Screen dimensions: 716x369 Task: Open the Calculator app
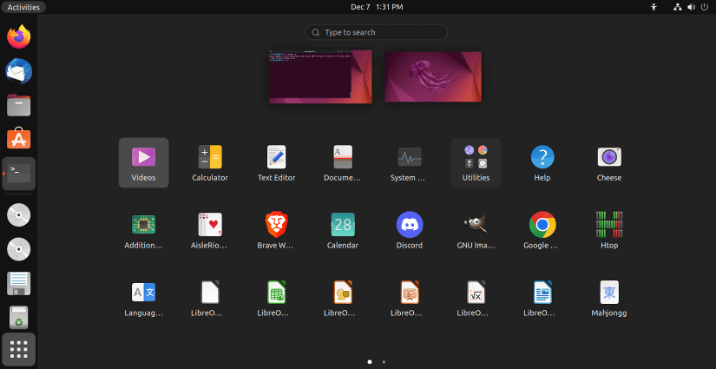tap(210, 162)
